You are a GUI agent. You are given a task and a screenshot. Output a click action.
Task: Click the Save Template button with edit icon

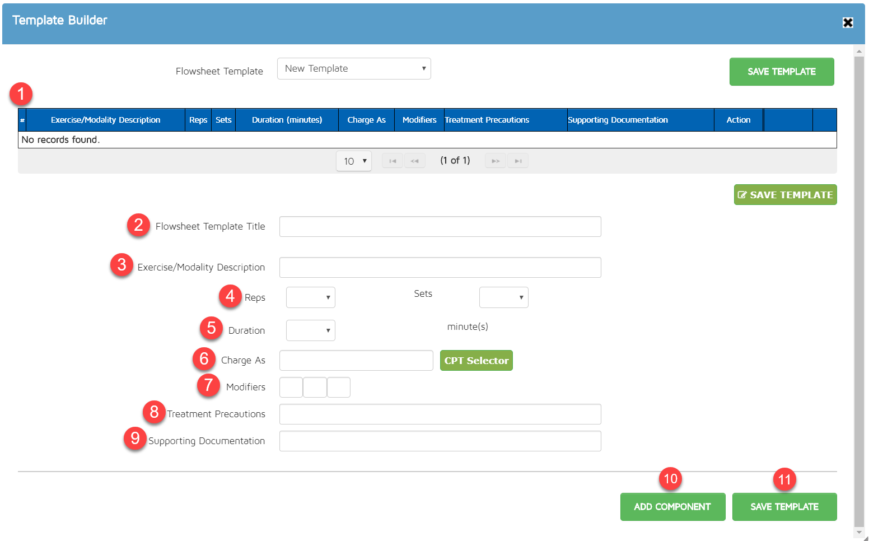[785, 195]
